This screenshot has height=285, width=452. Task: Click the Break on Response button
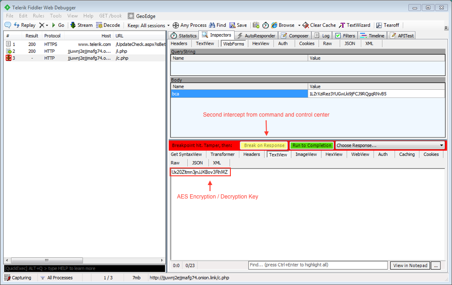[264, 146]
